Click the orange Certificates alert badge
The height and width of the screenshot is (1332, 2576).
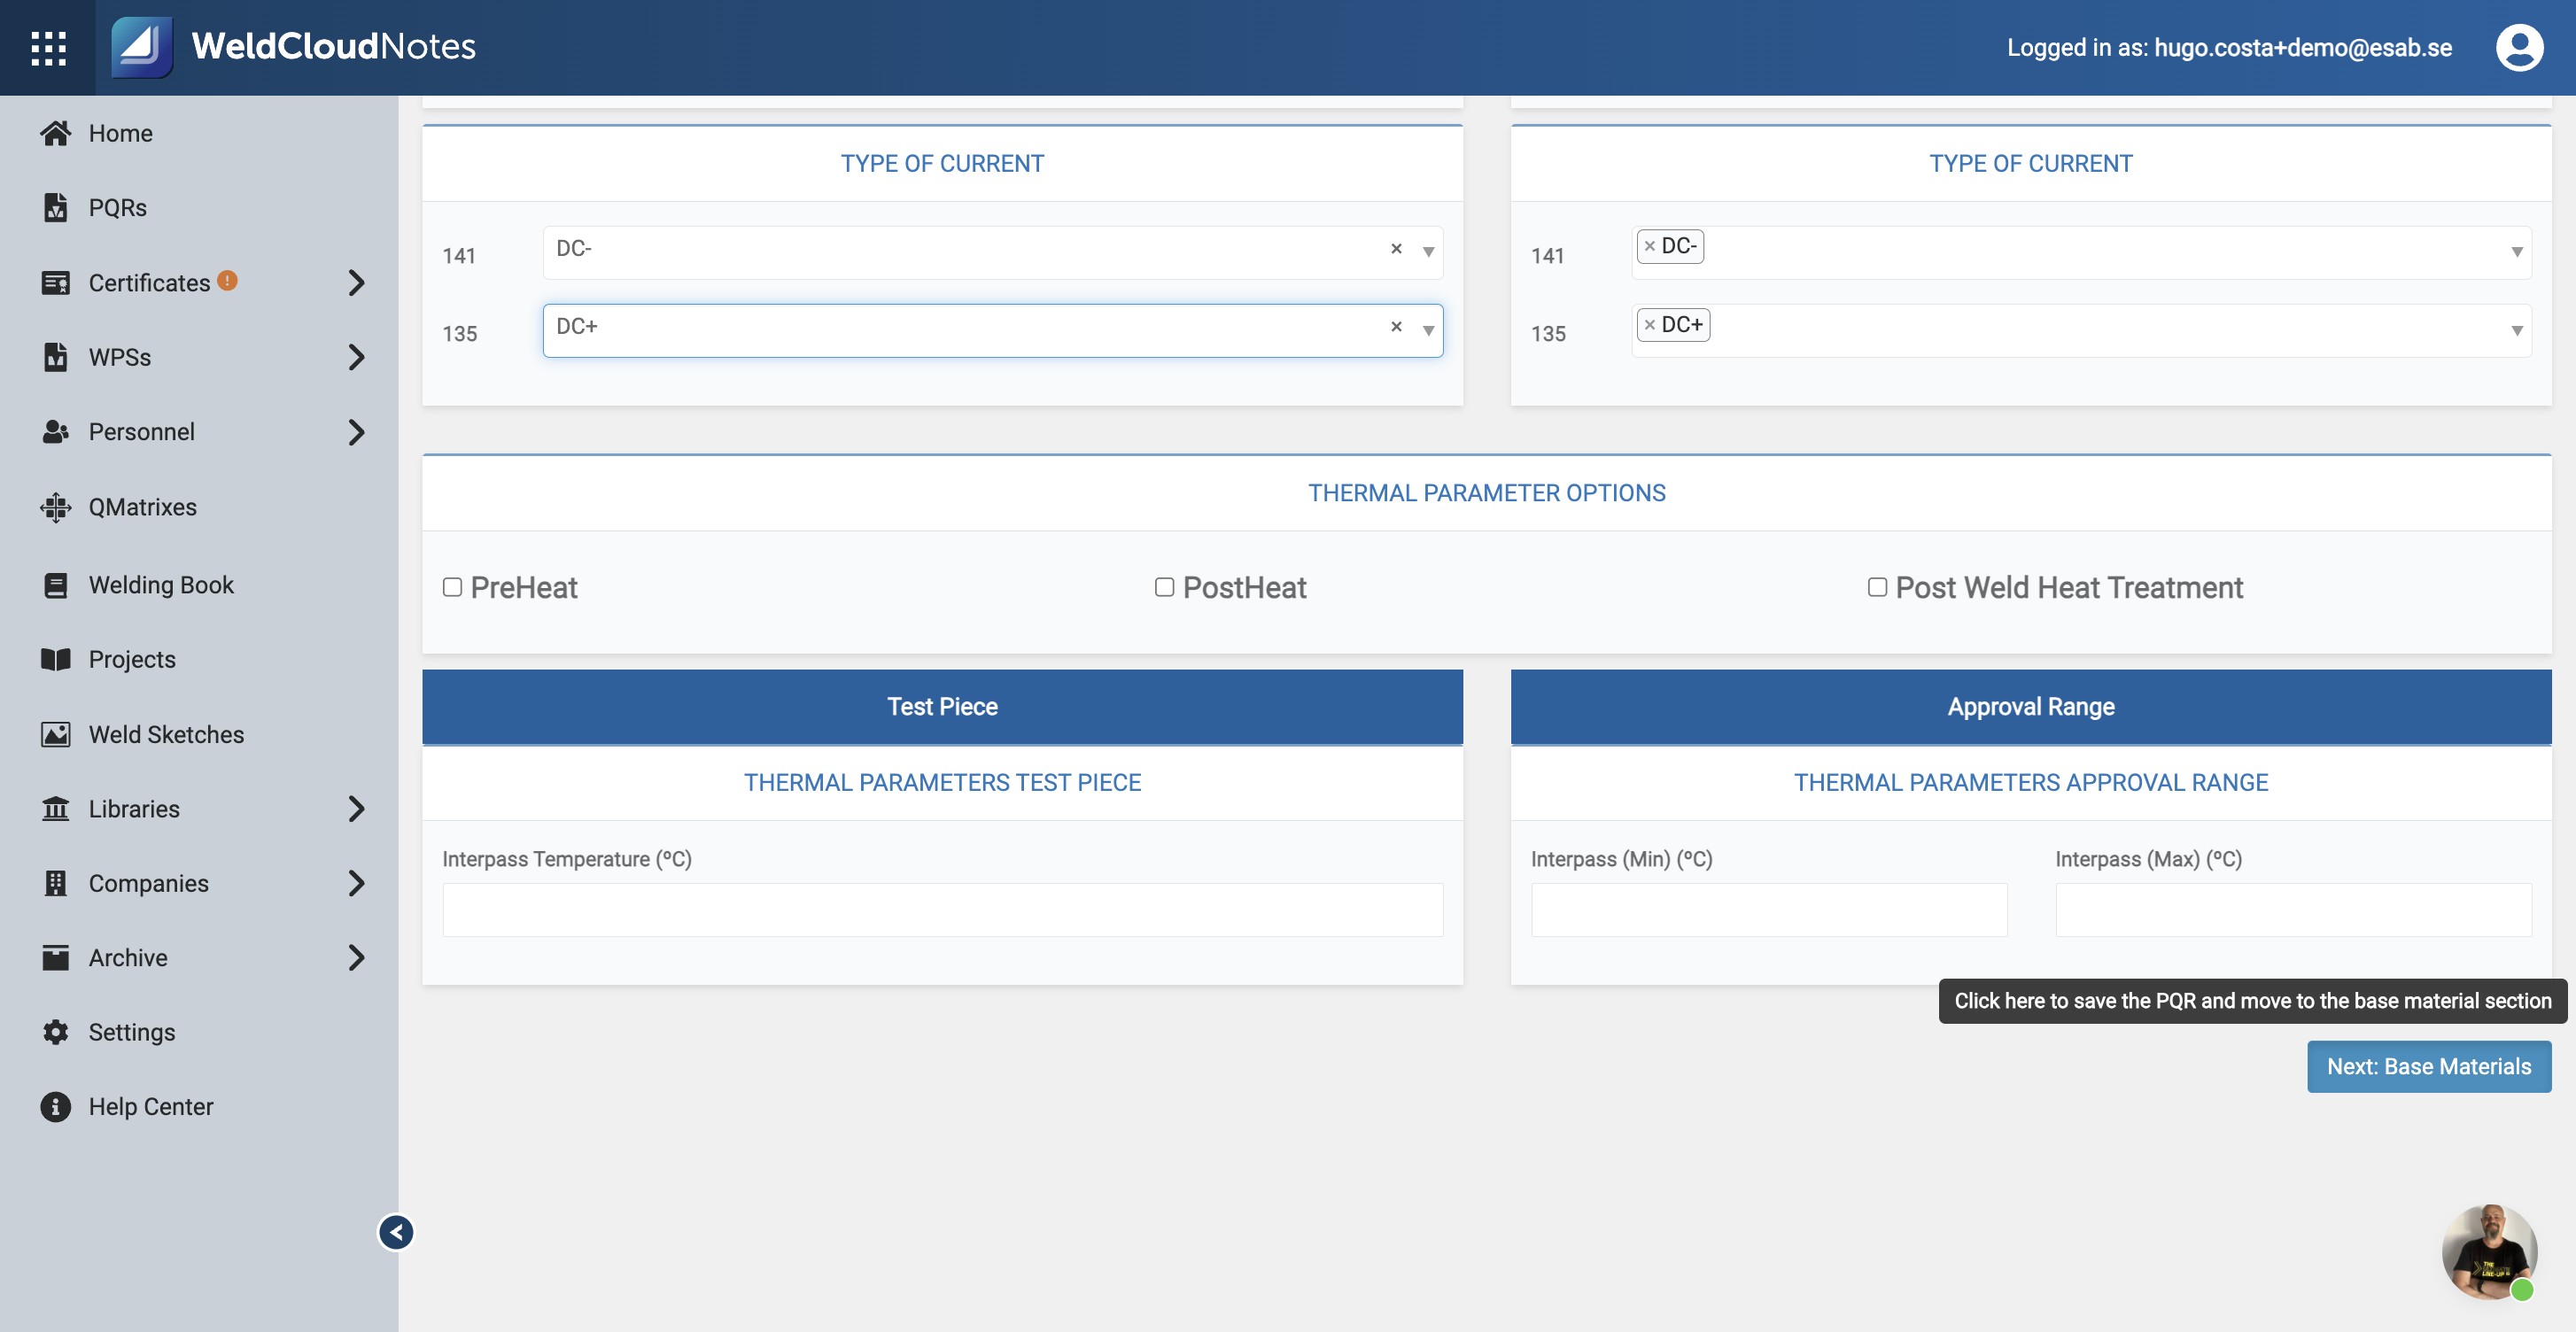pos(228,281)
